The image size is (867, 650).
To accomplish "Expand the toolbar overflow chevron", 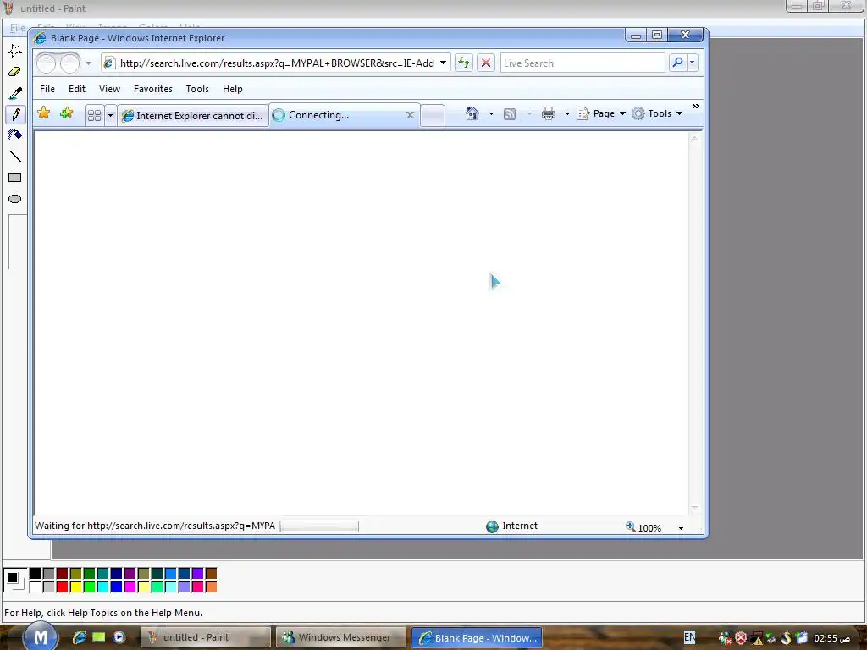I will point(696,106).
